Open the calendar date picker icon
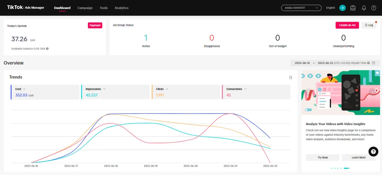Screen dimensions: 382x175 [x=374, y=63]
